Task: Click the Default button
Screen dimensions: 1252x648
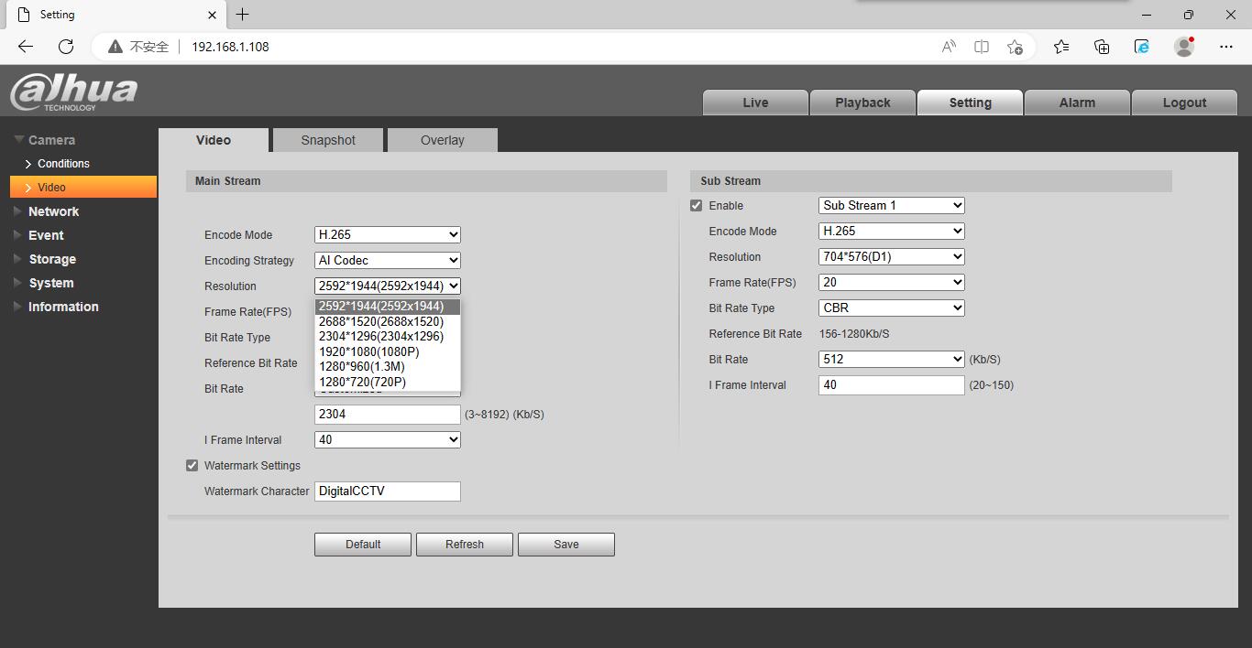Action: click(x=363, y=545)
